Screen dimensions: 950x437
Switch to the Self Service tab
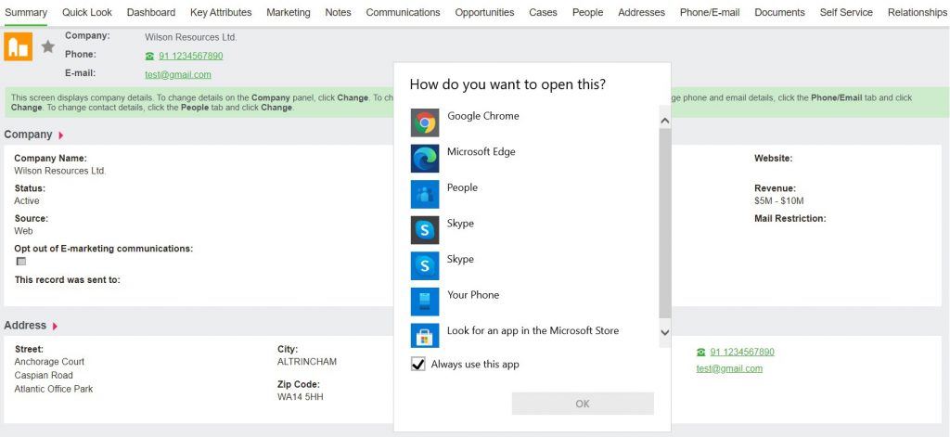point(846,12)
